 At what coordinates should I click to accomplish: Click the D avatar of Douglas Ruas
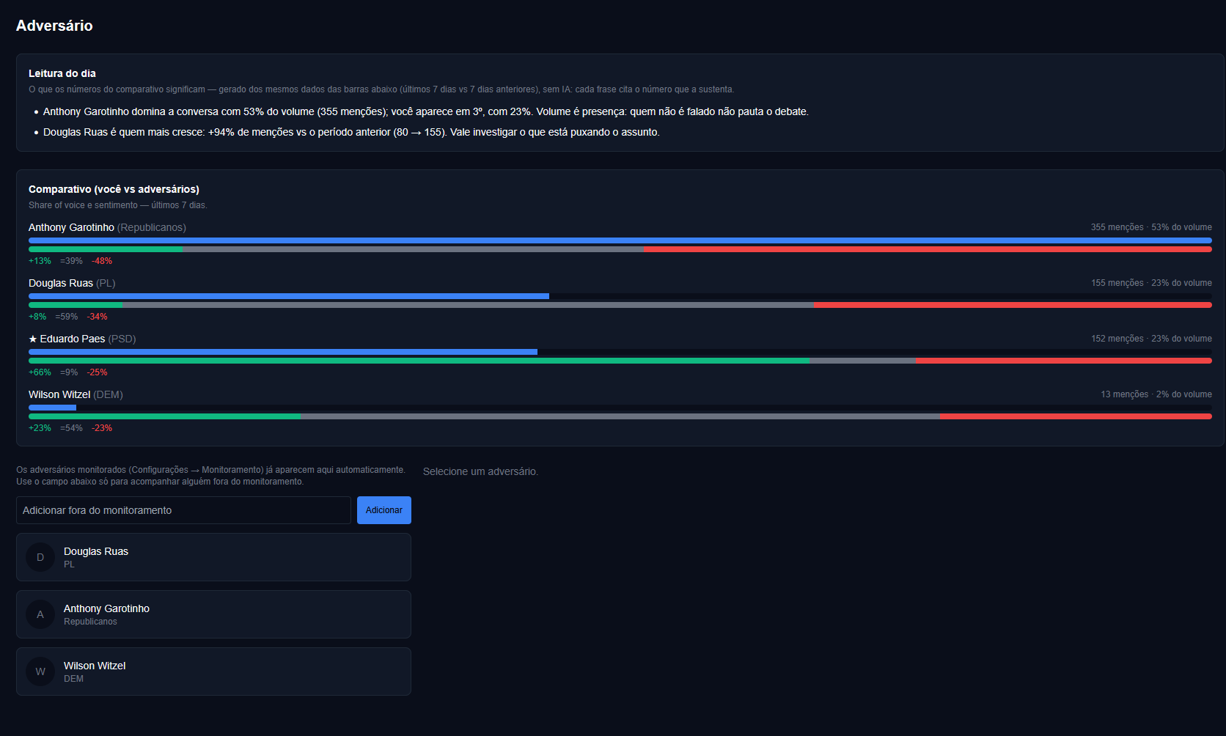40,557
